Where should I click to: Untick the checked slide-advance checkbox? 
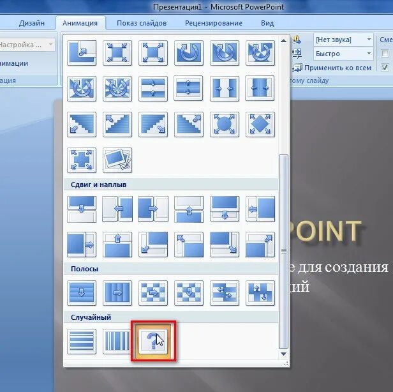[385, 67]
